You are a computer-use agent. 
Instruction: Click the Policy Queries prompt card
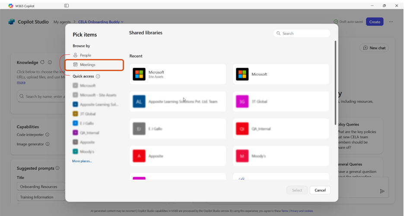click(361, 136)
